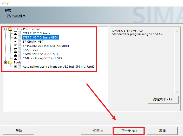
Task: Select the STEP 7 V5.7 Chinese row
Action: click(x=36, y=33)
